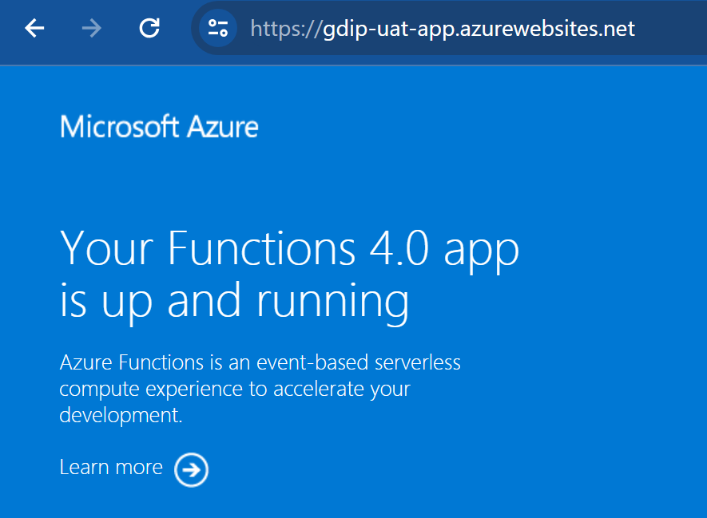Focus the address bar showing gdip-uat-app URL
The height and width of the screenshot is (518, 707).
[x=451, y=29]
